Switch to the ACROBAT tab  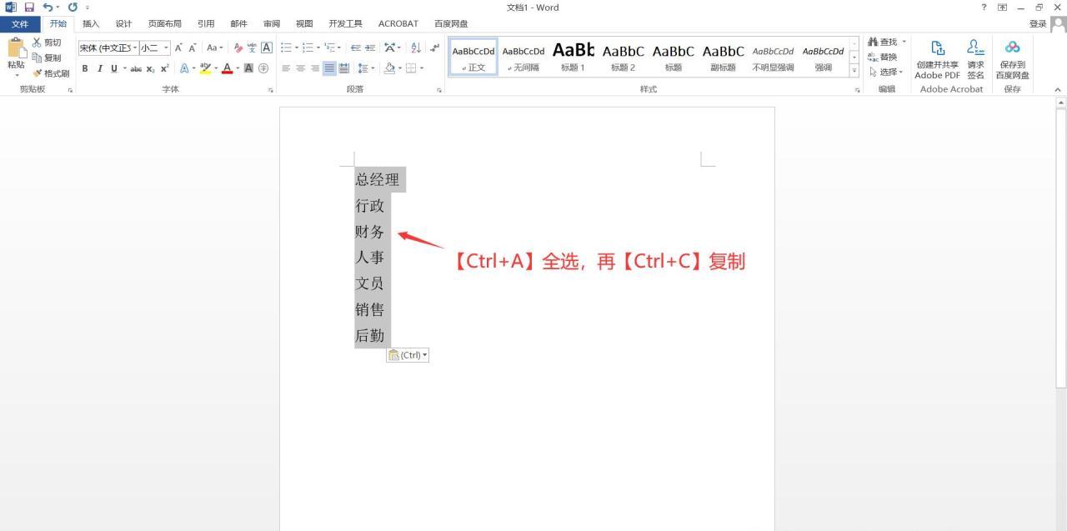398,24
